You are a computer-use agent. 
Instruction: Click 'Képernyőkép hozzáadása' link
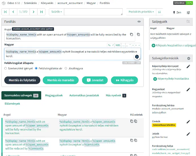171,79
